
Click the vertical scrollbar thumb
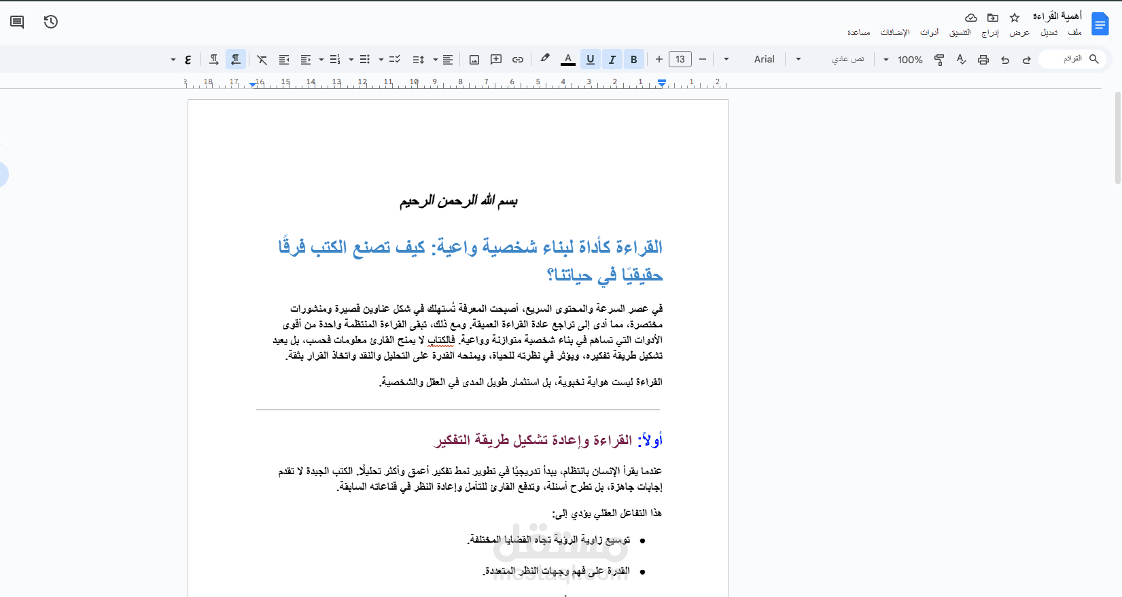click(1118, 138)
